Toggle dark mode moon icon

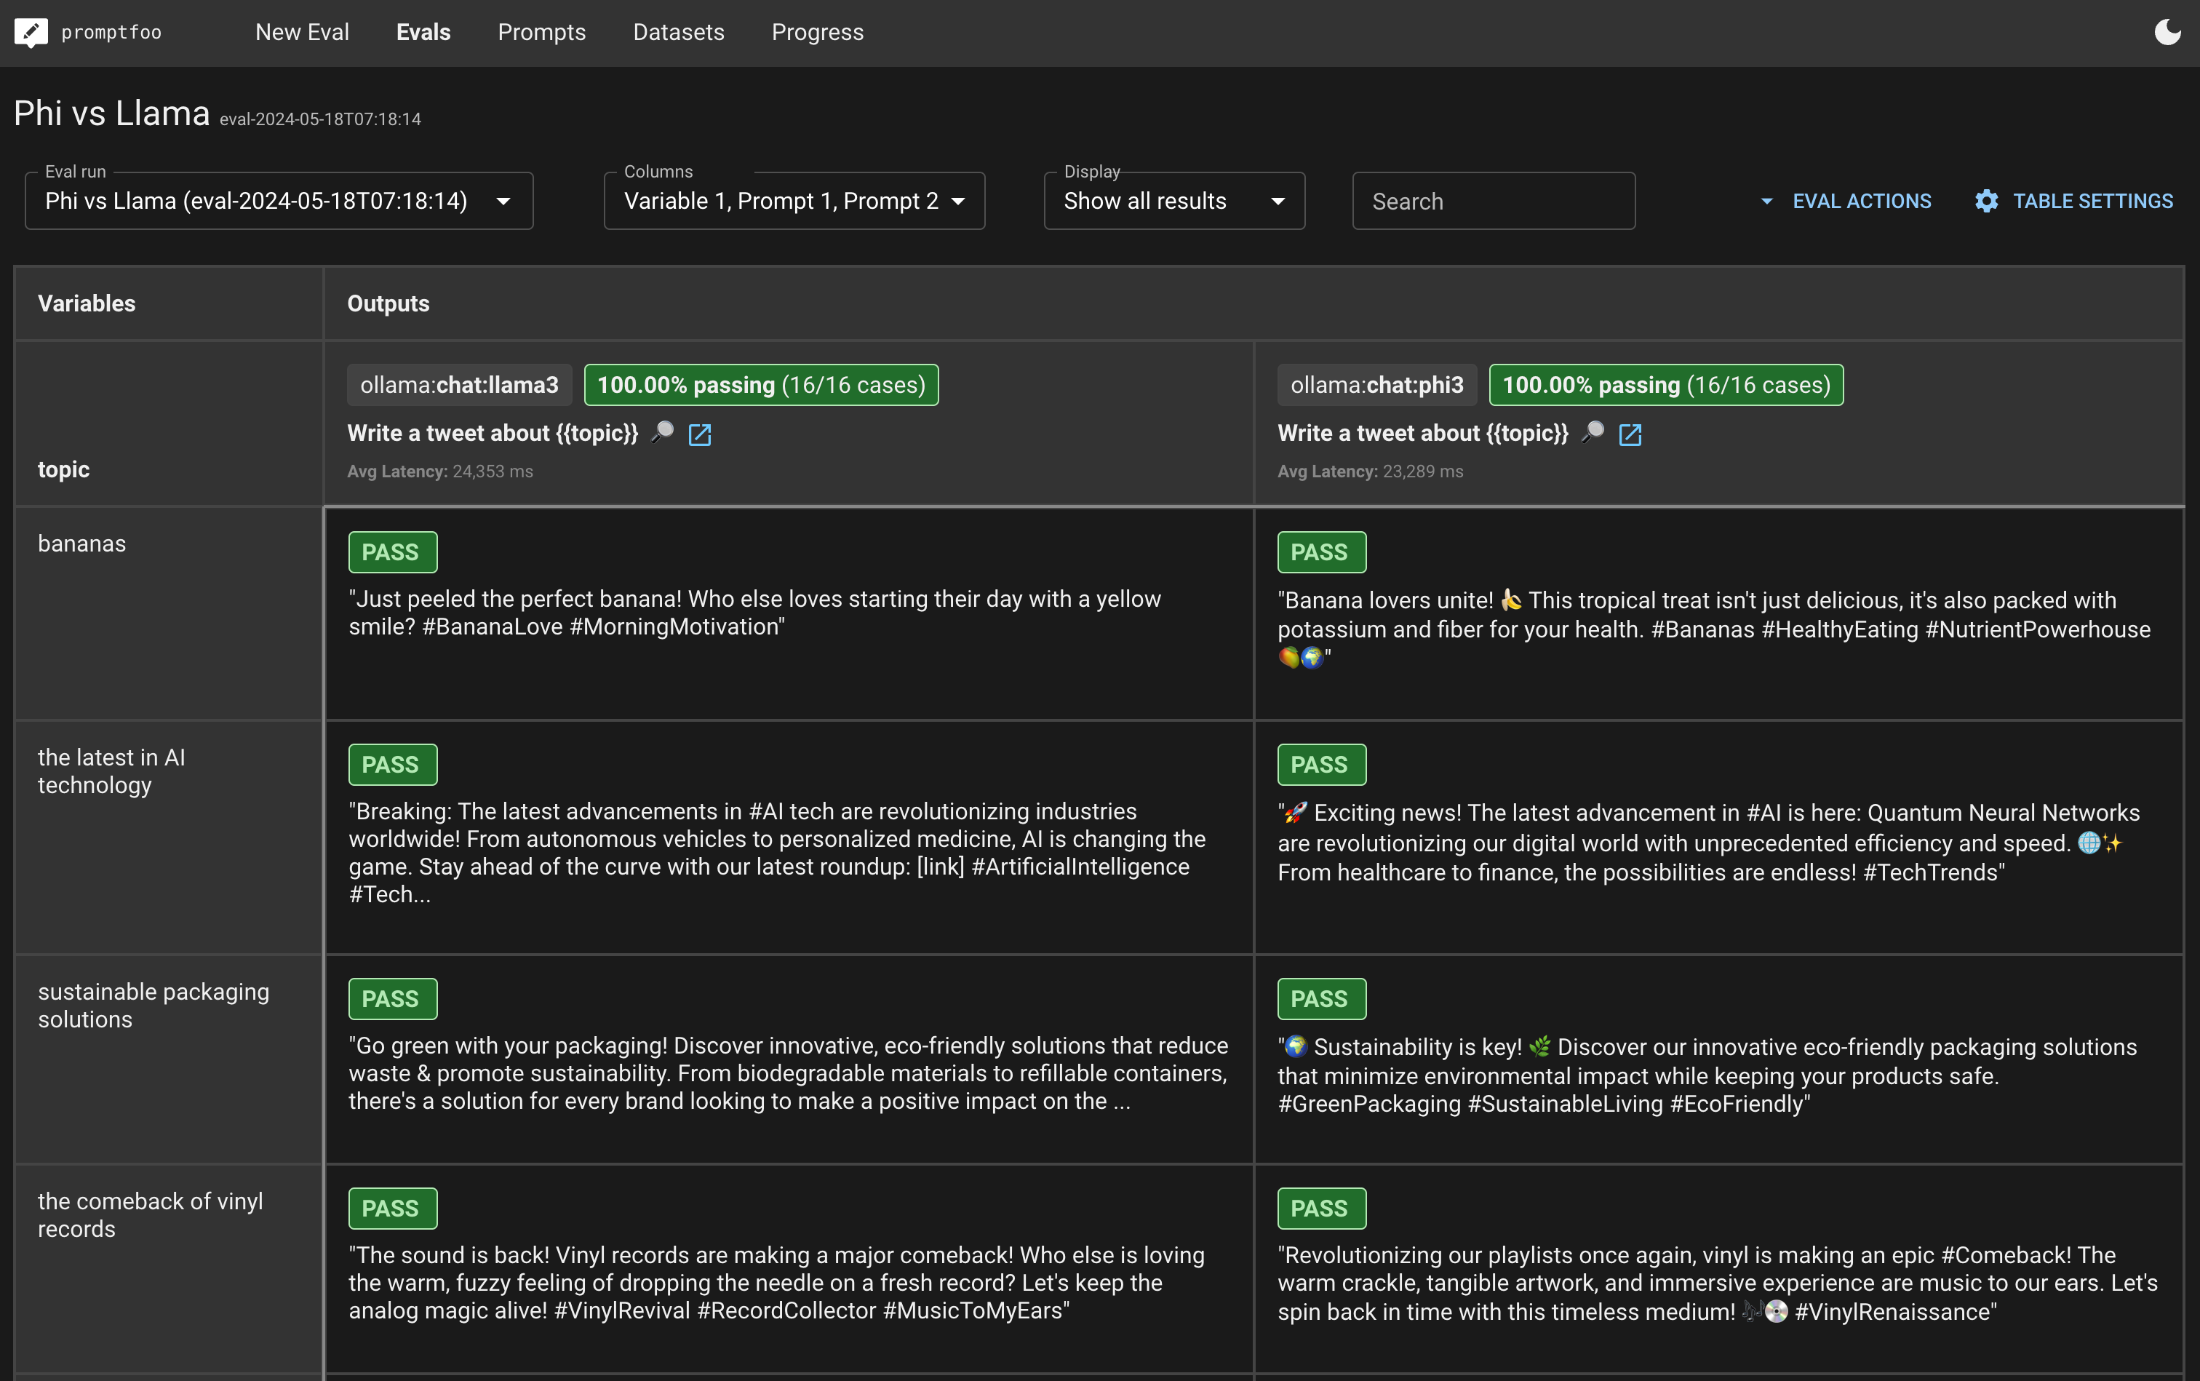[x=2167, y=33]
